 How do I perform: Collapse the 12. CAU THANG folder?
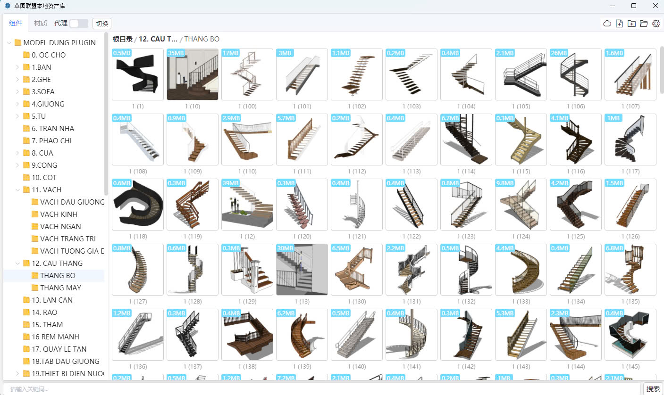tap(17, 263)
